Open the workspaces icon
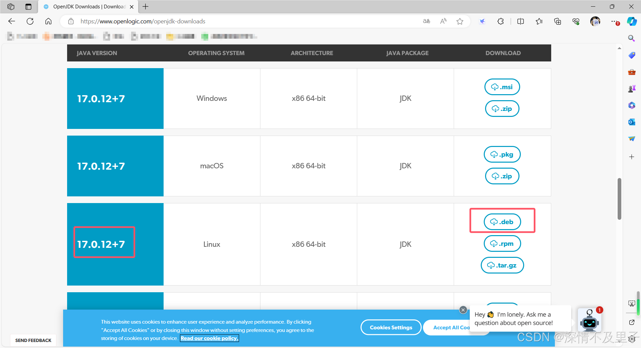 tap(11, 7)
